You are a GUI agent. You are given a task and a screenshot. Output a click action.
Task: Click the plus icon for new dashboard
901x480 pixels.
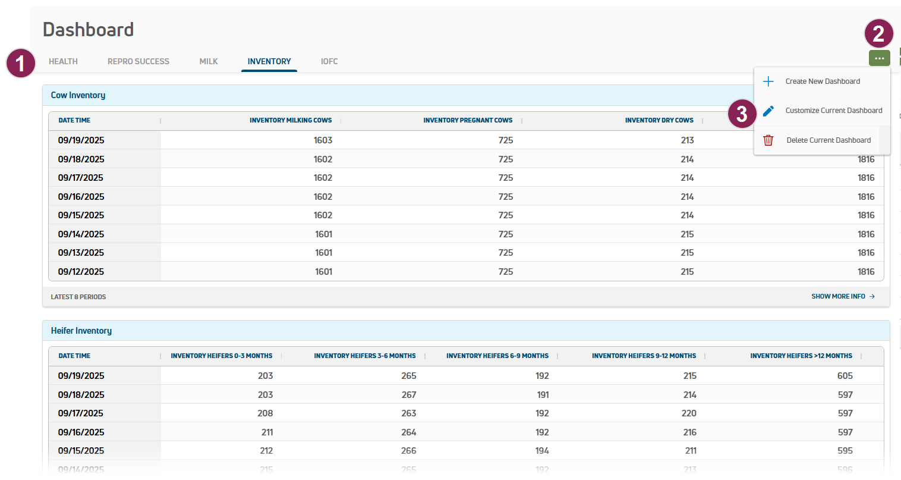(768, 81)
